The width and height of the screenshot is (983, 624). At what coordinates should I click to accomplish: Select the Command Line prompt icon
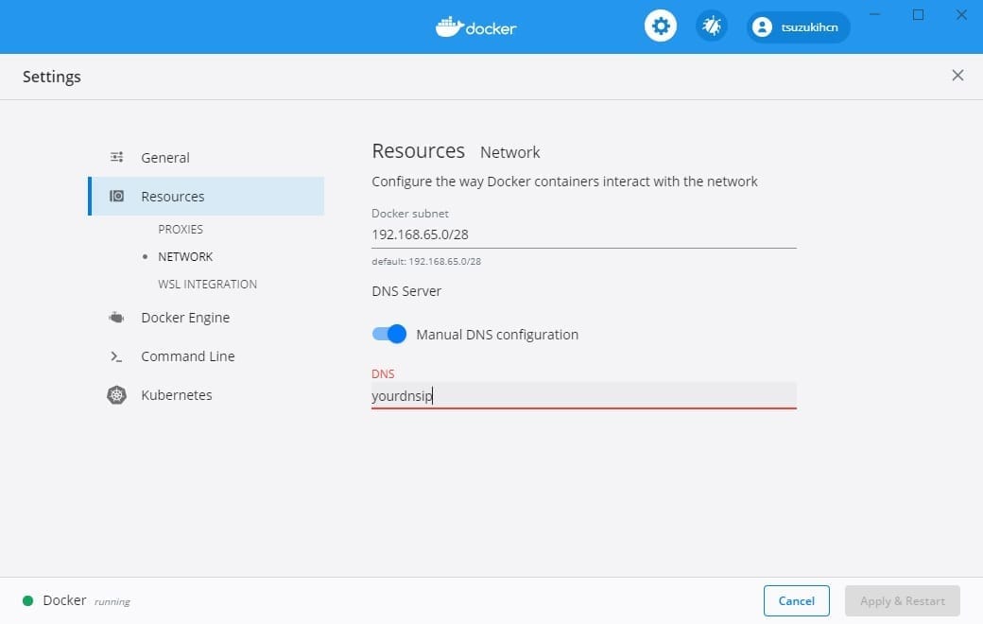tap(116, 356)
